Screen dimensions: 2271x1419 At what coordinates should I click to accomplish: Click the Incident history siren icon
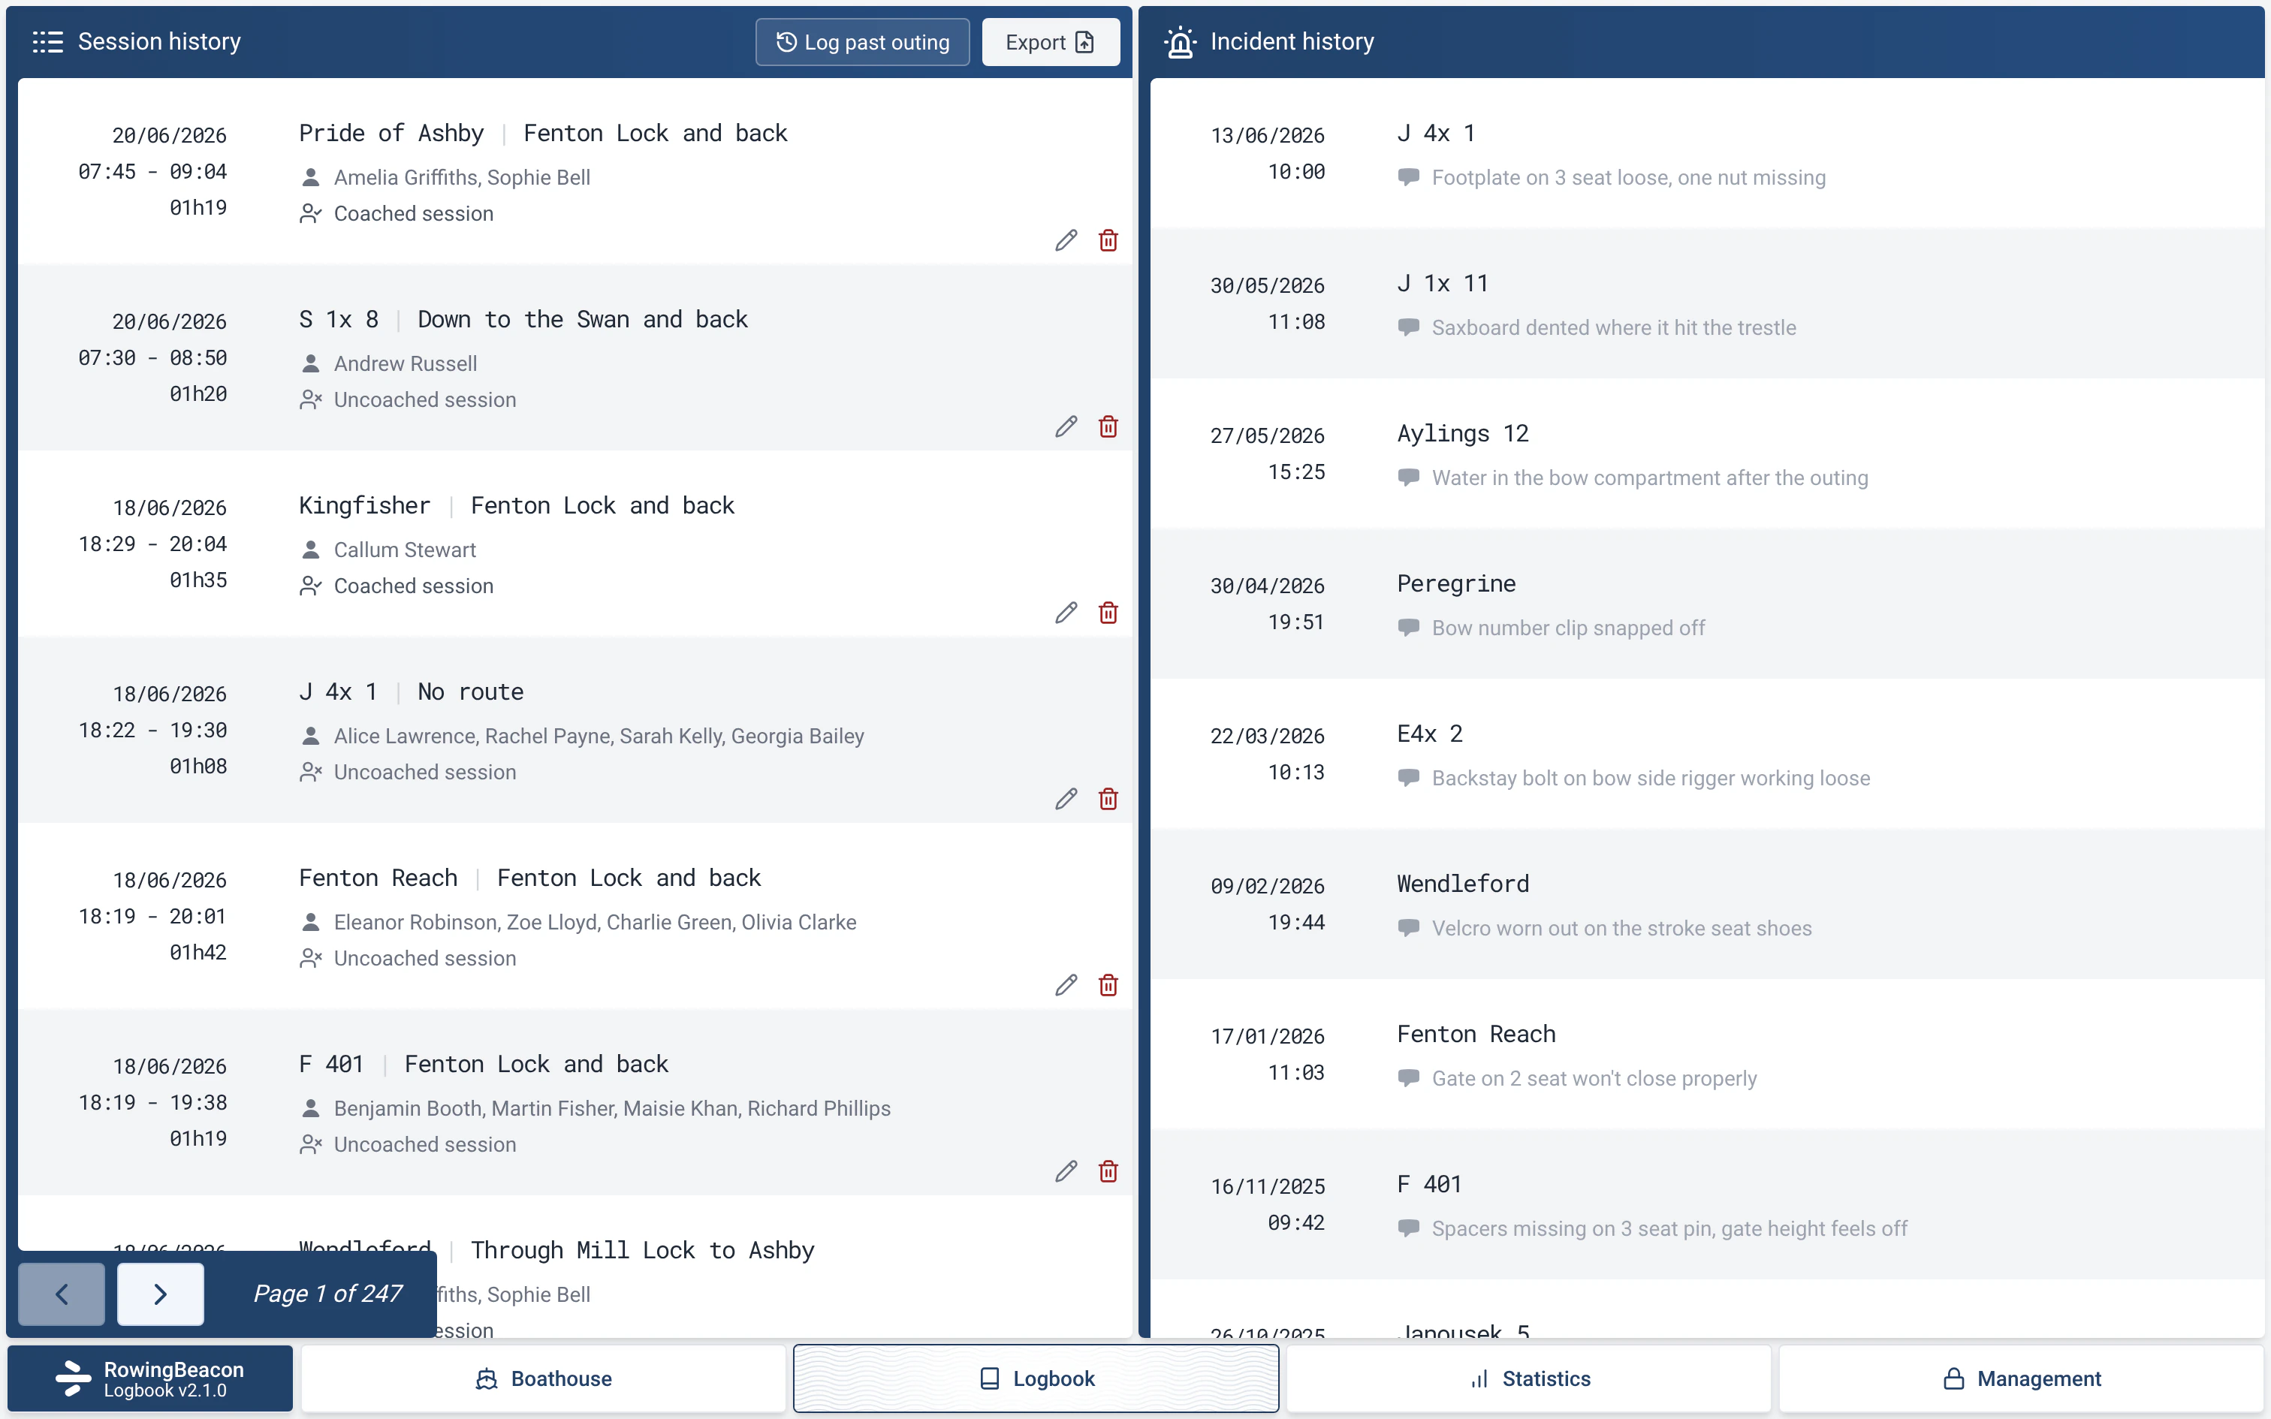(1180, 41)
